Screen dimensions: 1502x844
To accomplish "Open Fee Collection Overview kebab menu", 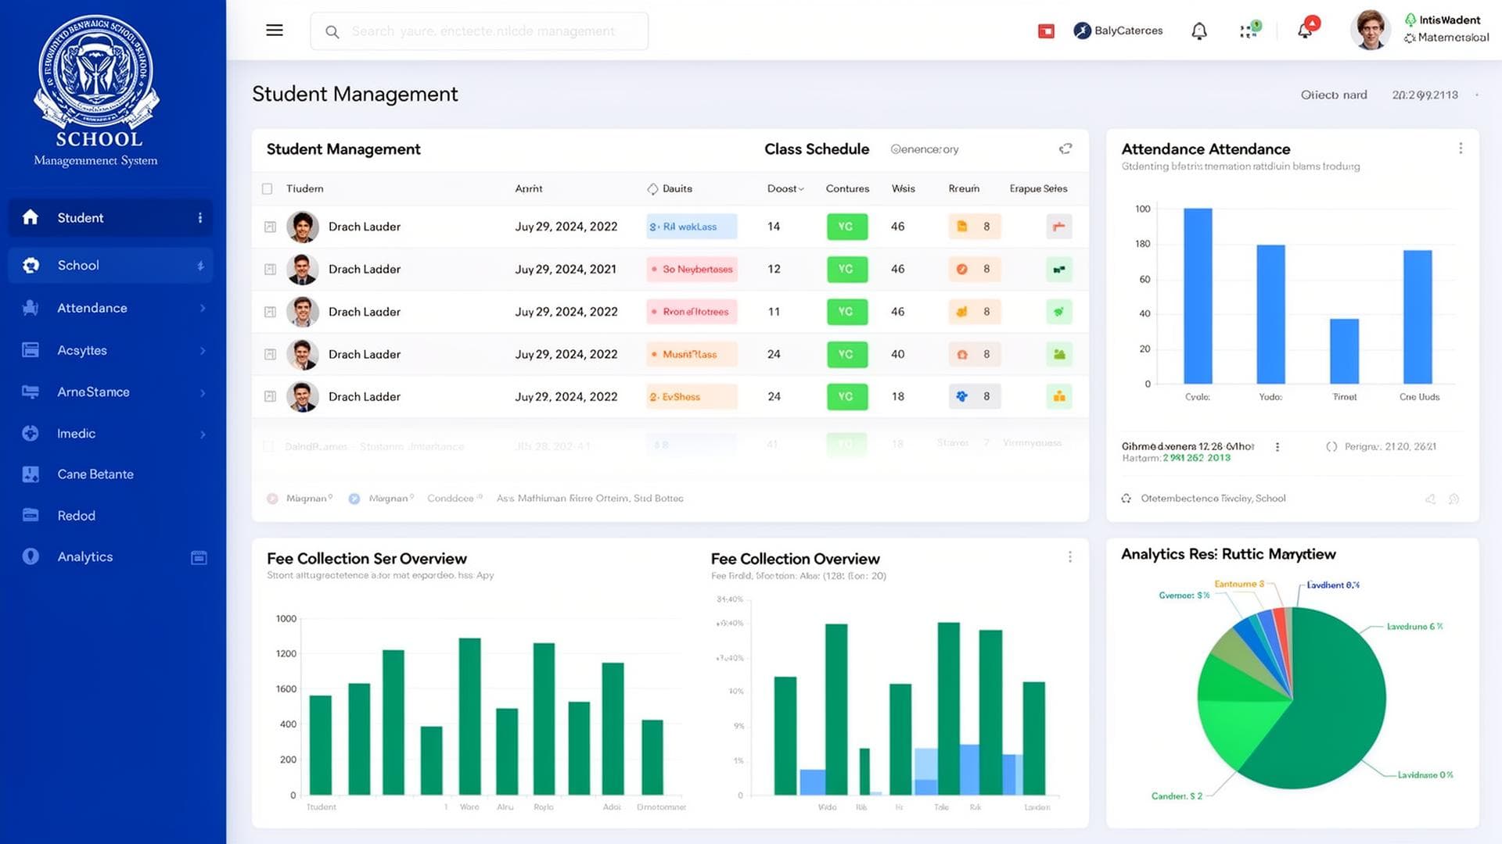I will tap(1070, 557).
